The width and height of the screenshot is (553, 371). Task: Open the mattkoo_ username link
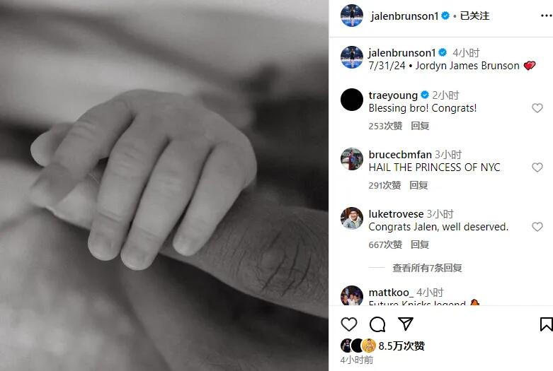pos(390,292)
